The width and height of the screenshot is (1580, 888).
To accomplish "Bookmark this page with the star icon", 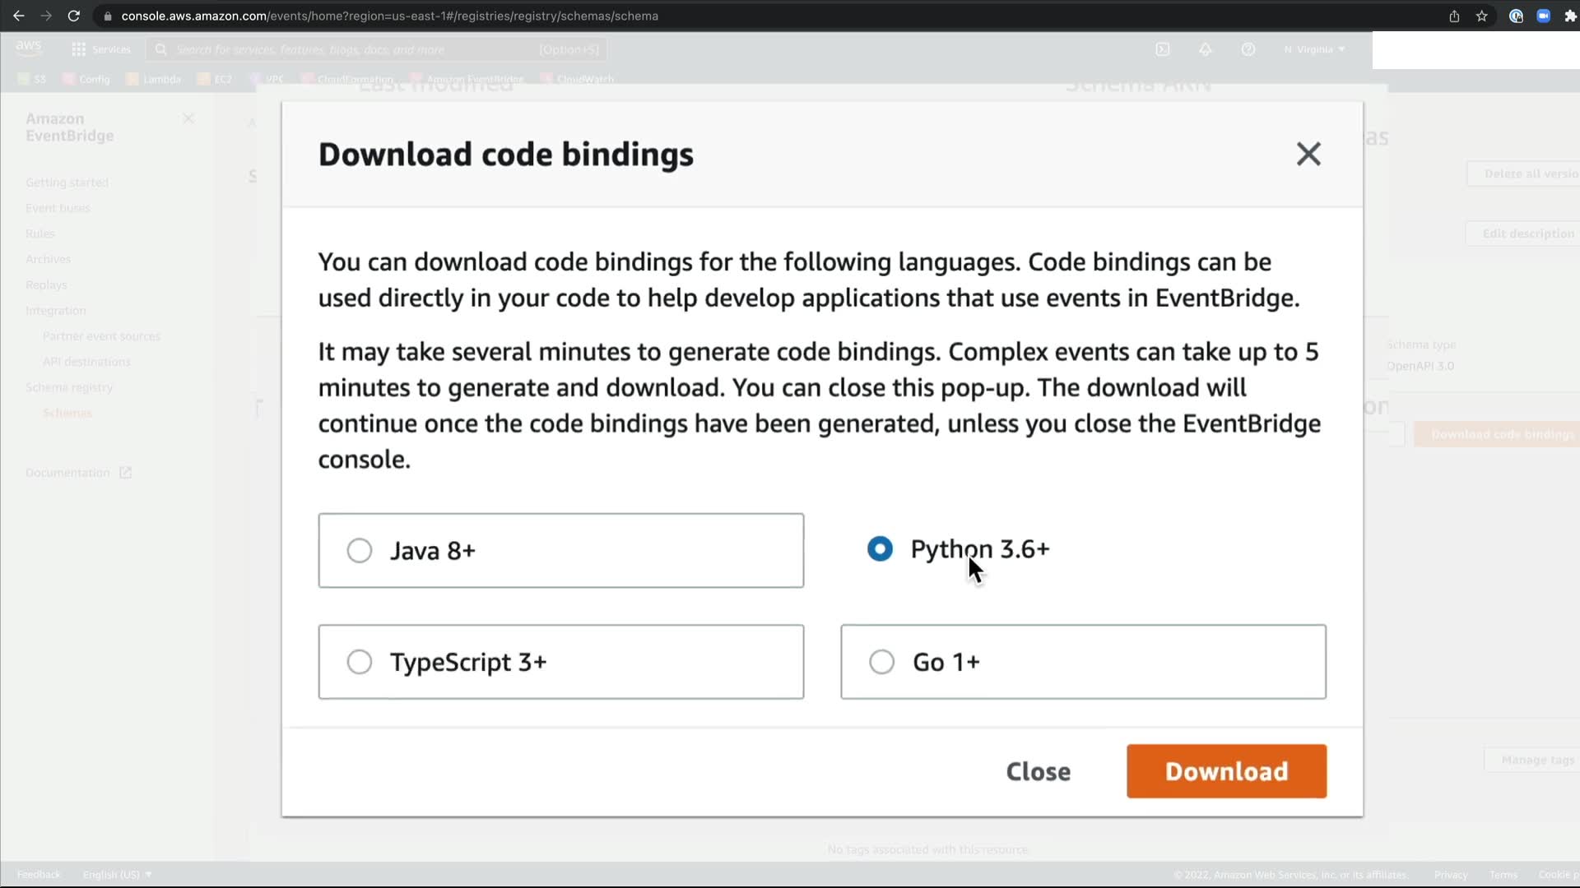I will (1481, 16).
